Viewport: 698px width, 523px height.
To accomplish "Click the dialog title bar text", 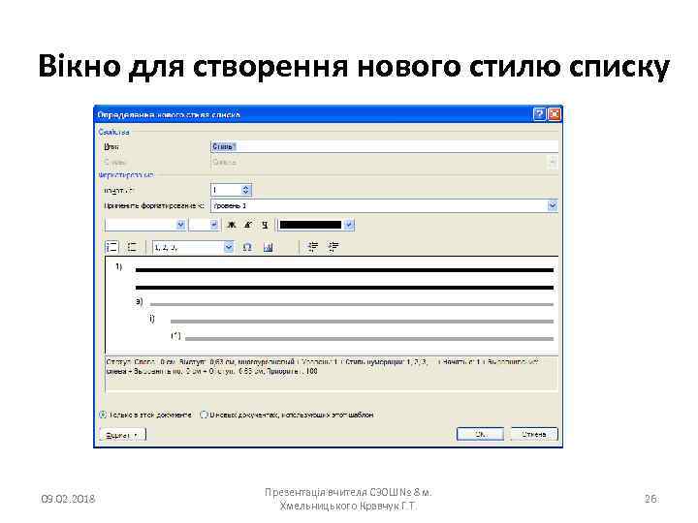I will [x=169, y=114].
